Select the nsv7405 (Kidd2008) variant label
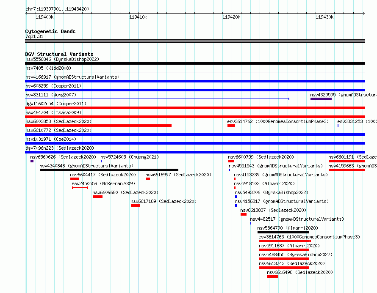377x293 pixels. (48, 68)
